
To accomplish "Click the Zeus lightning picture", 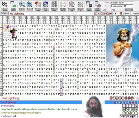I will pyautogui.click(x=122, y=46).
